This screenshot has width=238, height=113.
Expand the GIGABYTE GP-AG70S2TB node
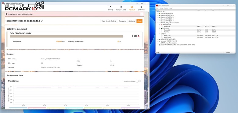pos(158,39)
